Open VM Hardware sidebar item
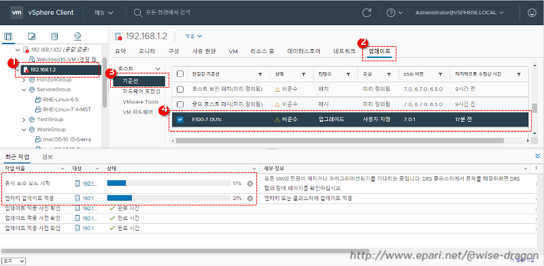Viewport: 544px width, 266px height. click(x=137, y=112)
